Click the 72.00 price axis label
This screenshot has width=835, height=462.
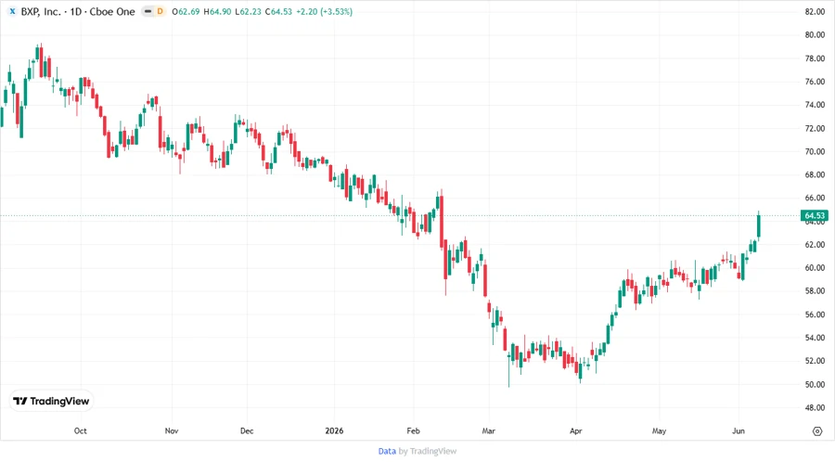tap(815, 128)
